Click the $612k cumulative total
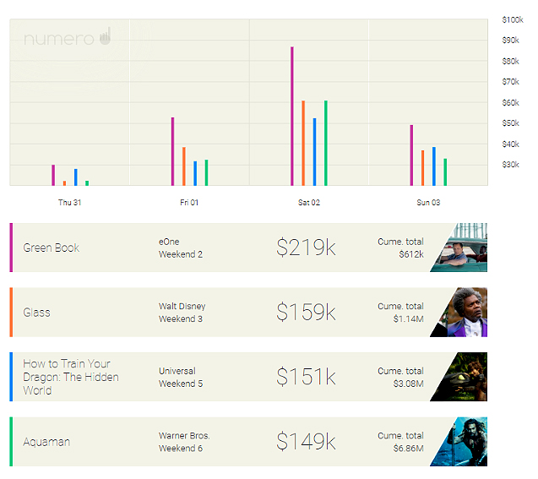 (411, 254)
